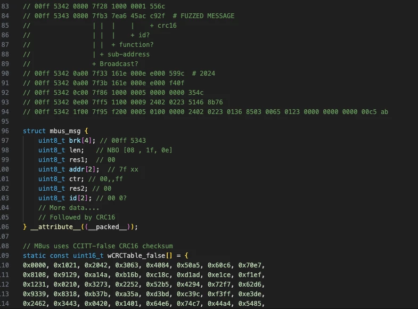
Task: Click the 'Followed by CRC16' comment
Action: click(77, 217)
